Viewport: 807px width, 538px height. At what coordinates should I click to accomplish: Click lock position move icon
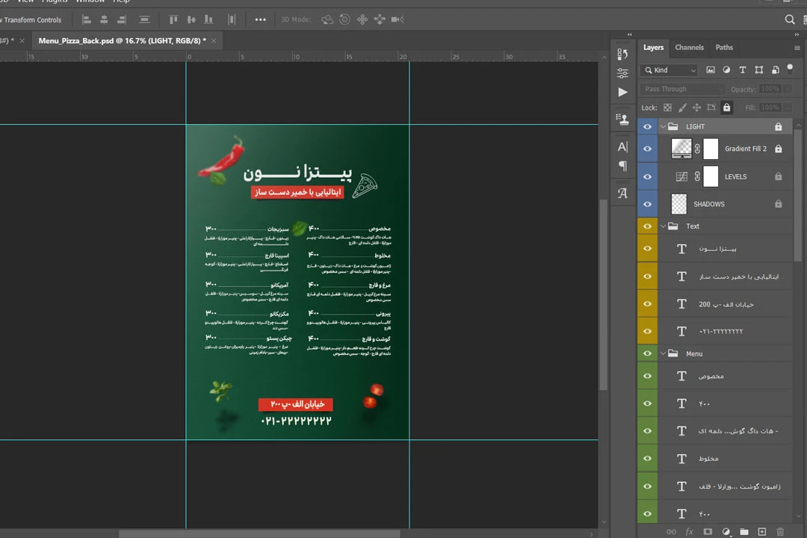(x=696, y=108)
